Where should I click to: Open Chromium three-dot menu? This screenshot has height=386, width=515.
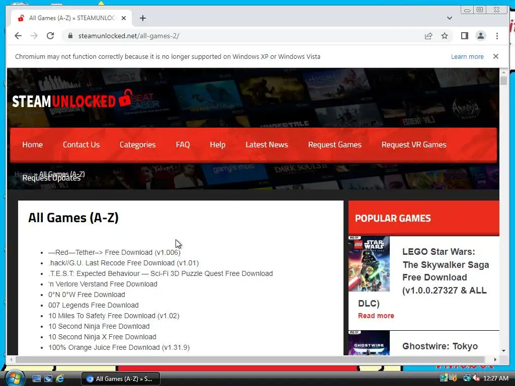497,36
